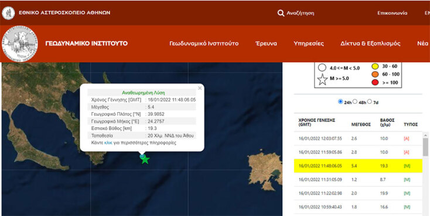Close the earthquake info popup
Image resolution: width=430 pixels, height=216 pixels.
[x=200, y=88]
